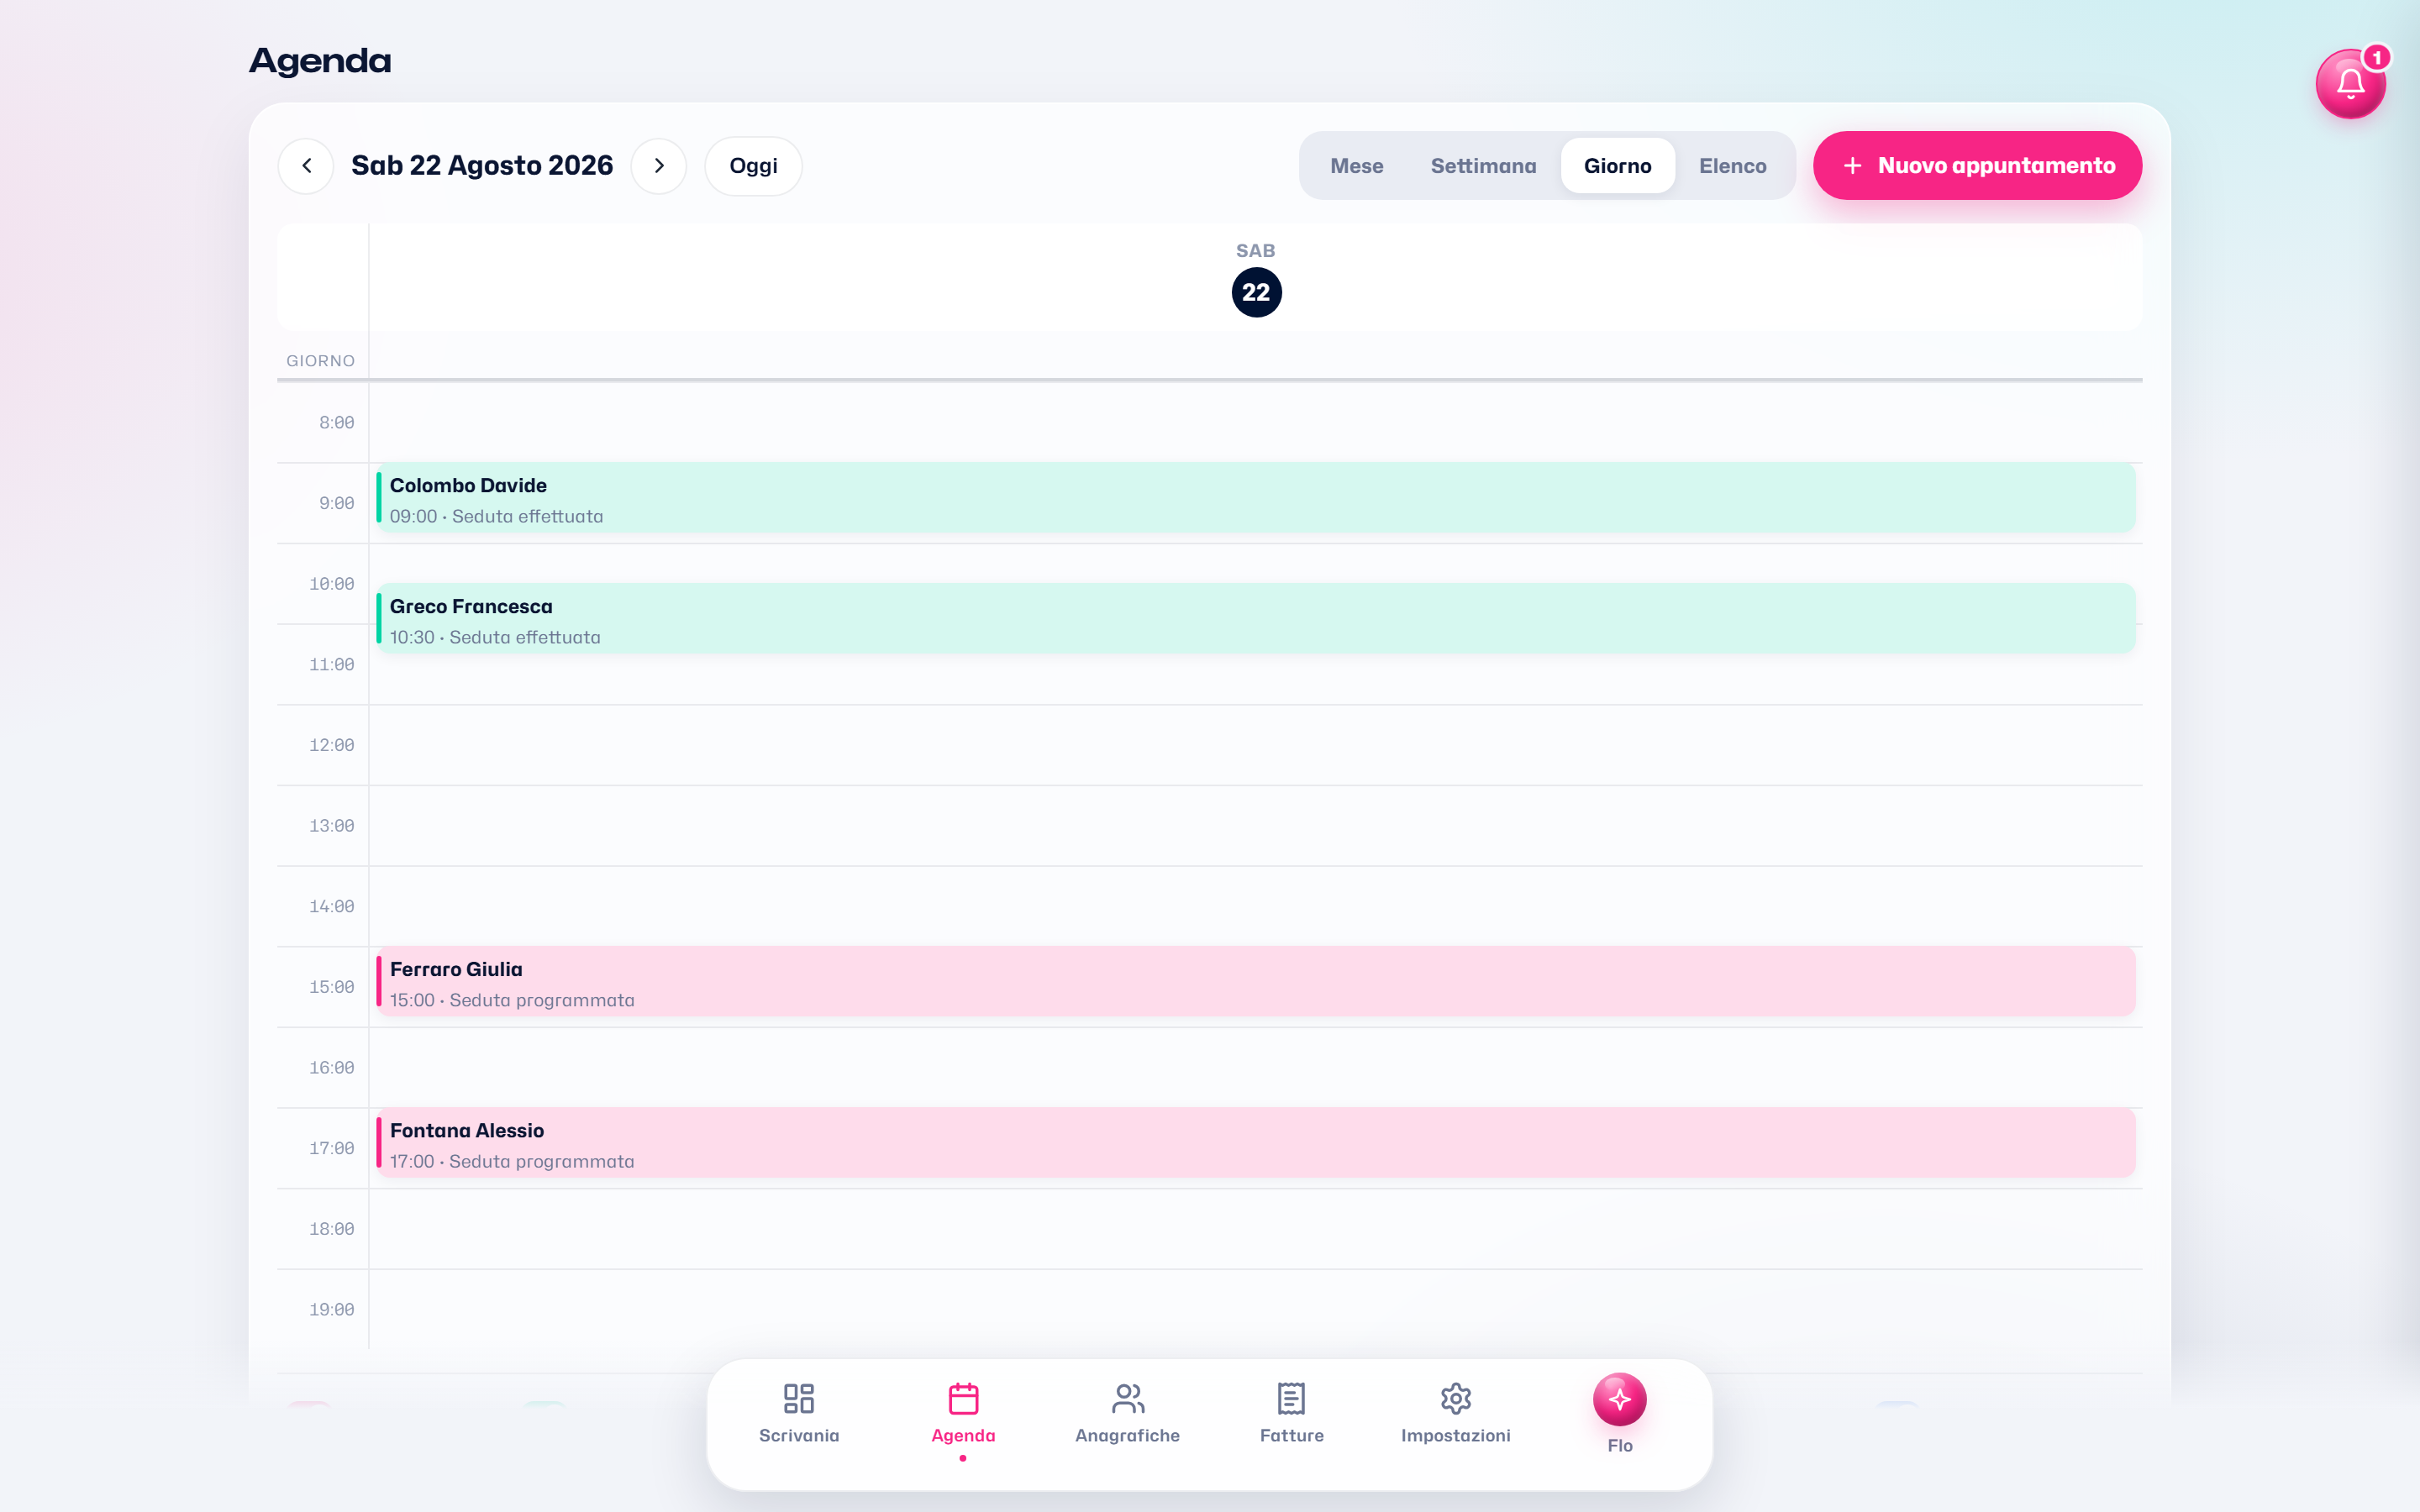Open Colombo Davide 09:00 appointment

pyautogui.click(x=1255, y=498)
